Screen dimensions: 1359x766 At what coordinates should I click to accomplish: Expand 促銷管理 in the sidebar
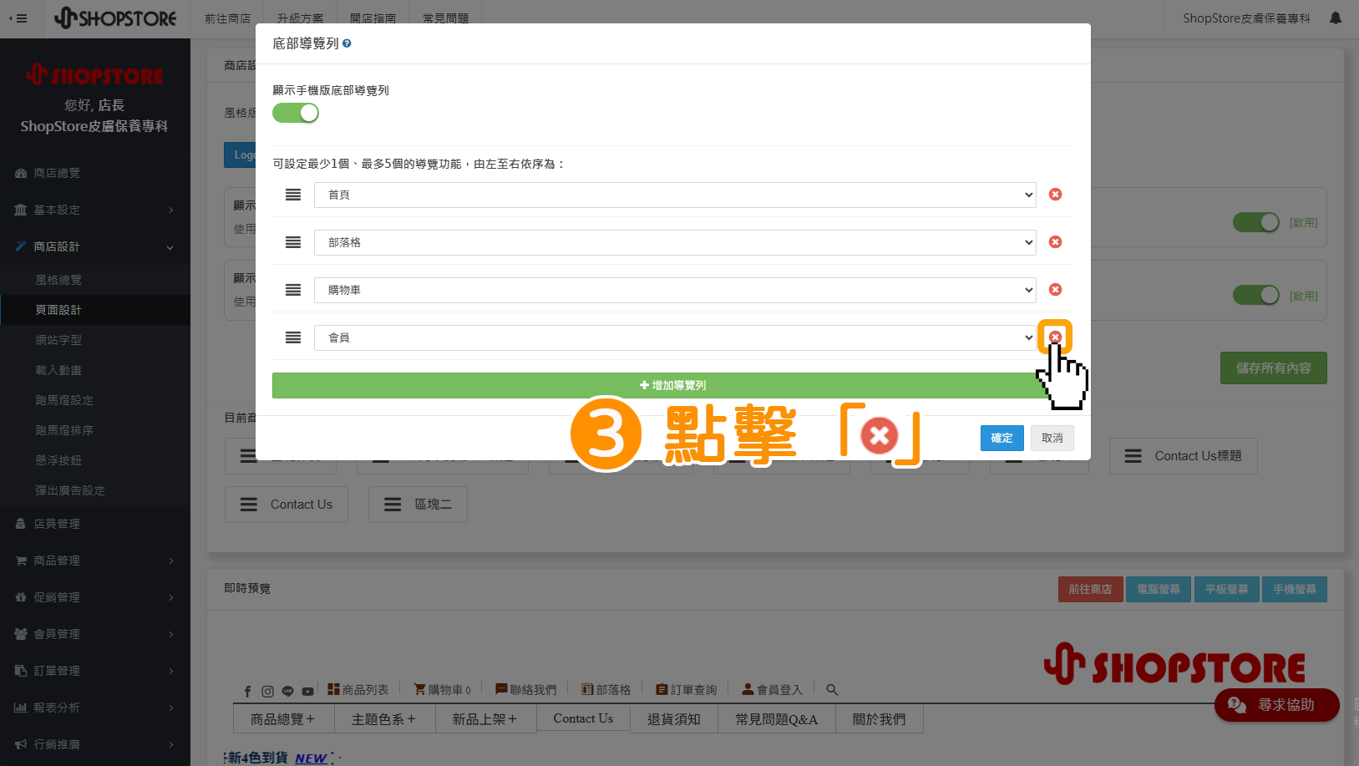point(95,597)
